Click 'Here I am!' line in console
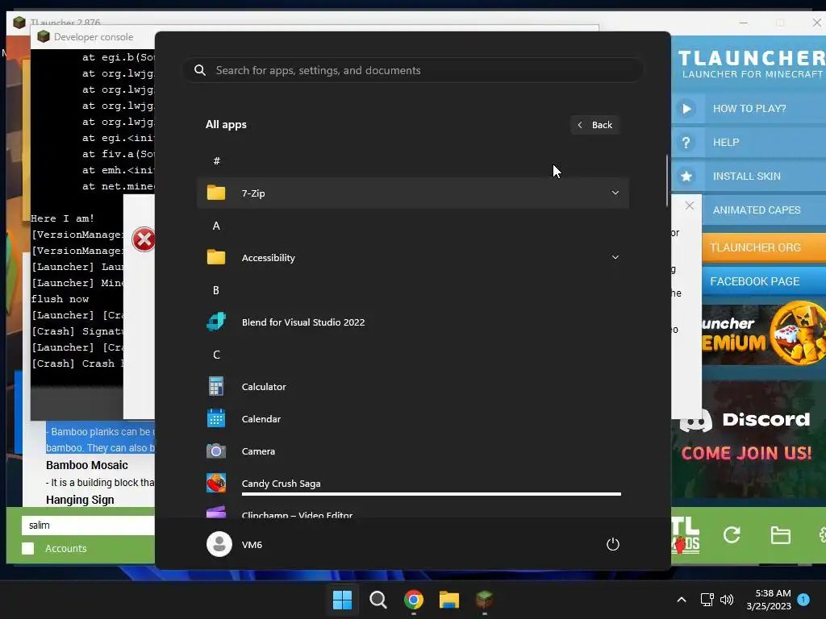The height and width of the screenshot is (619, 826). [x=63, y=218]
